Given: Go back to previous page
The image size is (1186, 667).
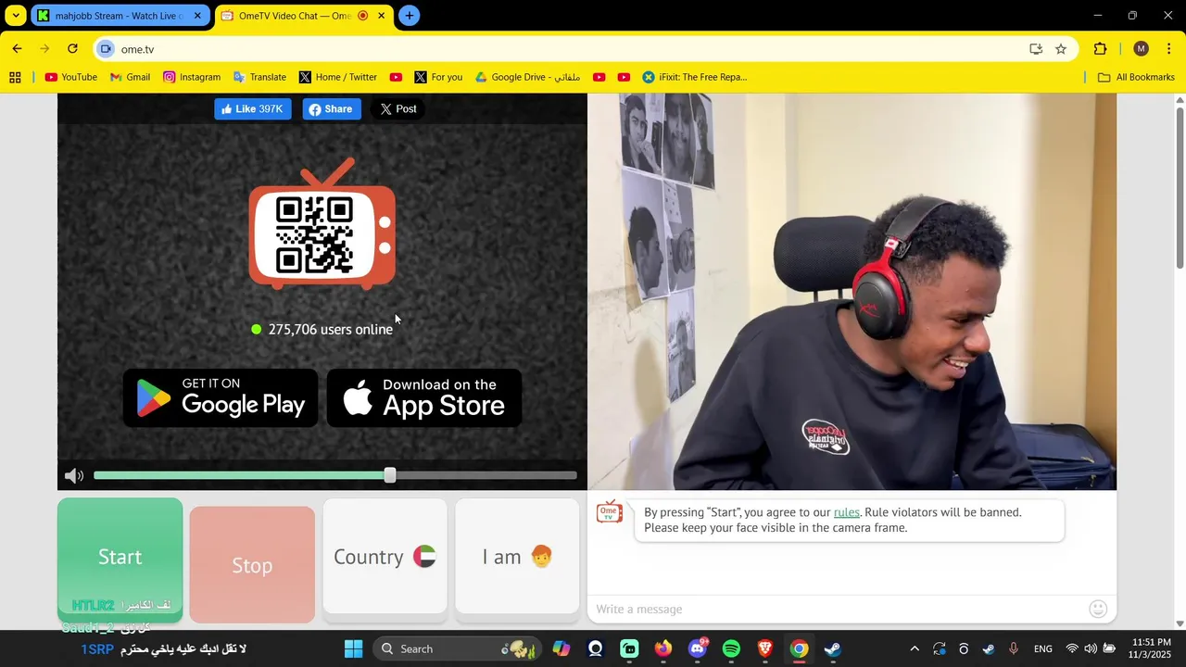Looking at the screenshot, I should pyautogui.click(x=18, y=49).
